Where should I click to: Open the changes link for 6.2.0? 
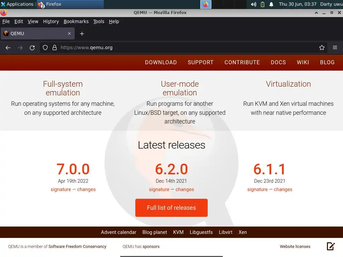(x=185, y=189)
